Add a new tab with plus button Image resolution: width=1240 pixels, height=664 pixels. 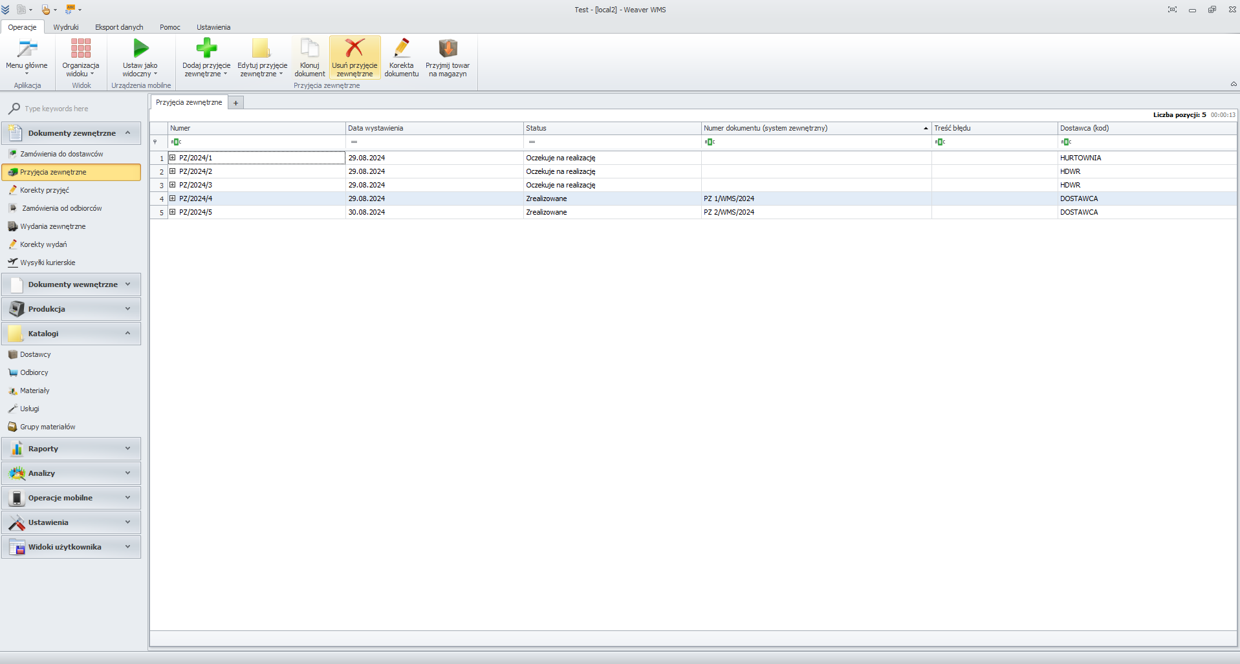236,103
